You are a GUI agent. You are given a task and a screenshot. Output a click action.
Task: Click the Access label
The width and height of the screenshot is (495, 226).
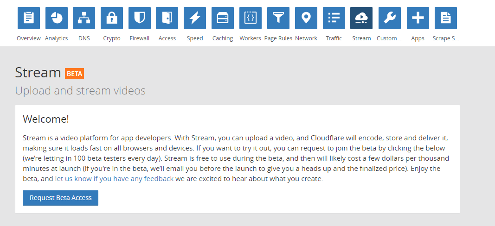point(167,38)
